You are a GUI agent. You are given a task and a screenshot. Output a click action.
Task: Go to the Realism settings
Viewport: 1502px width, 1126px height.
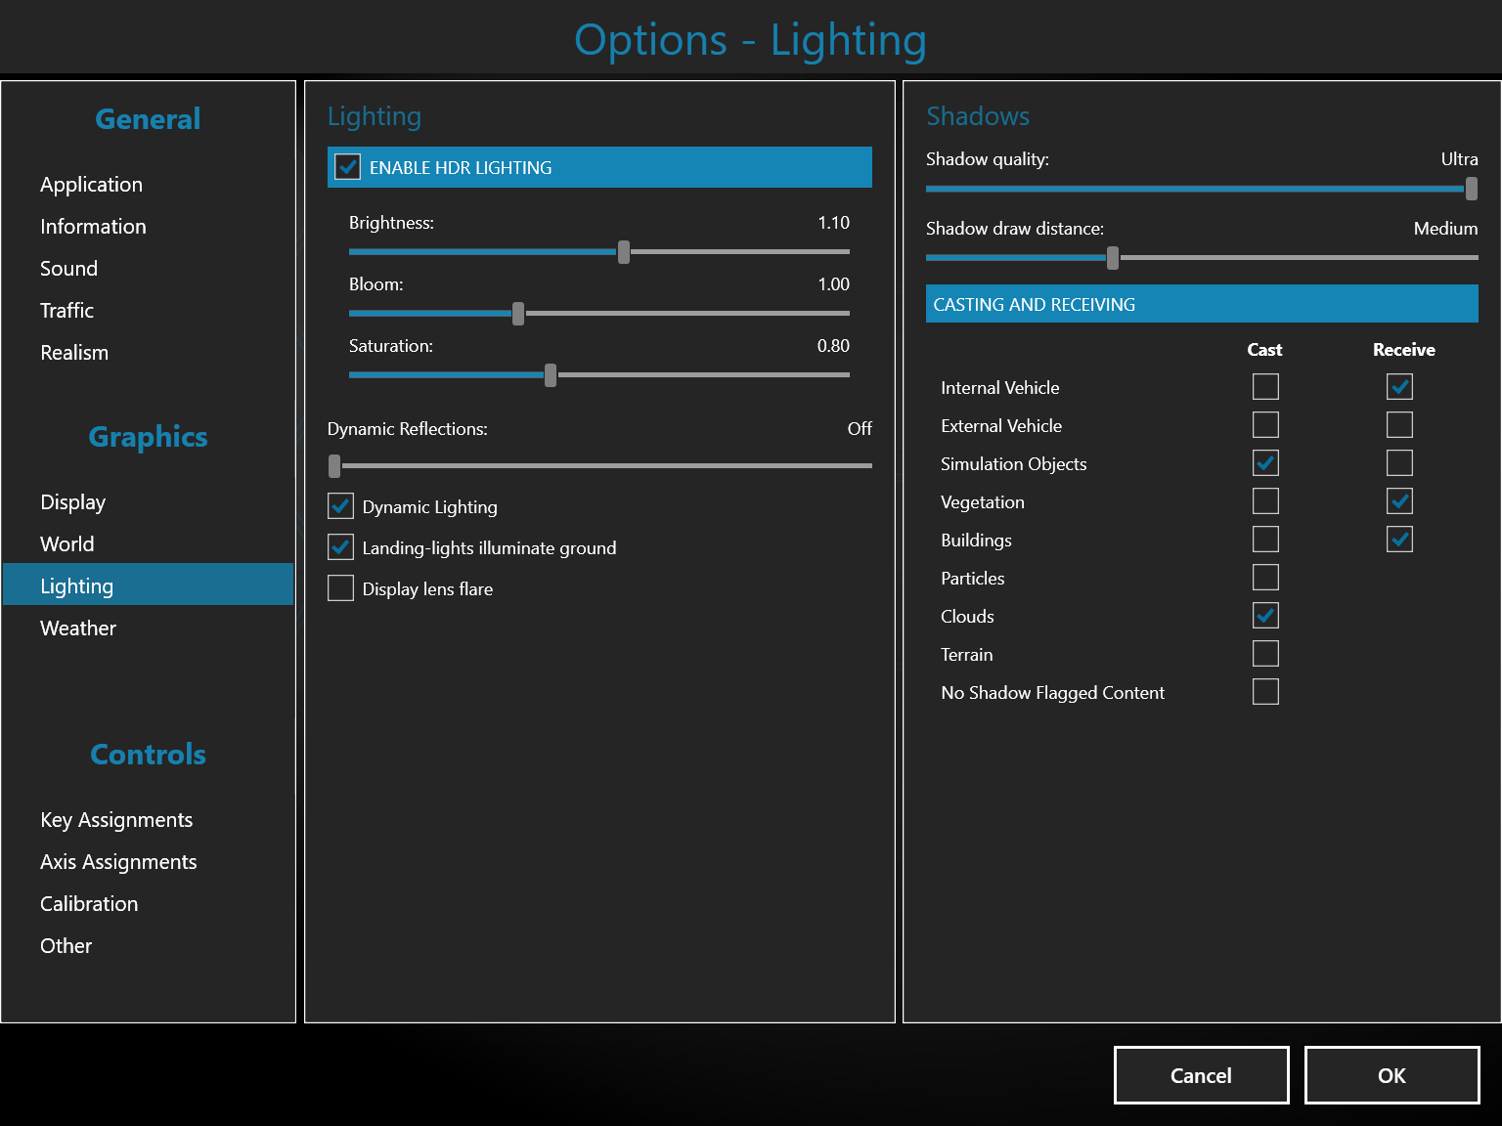coord(74,353)
